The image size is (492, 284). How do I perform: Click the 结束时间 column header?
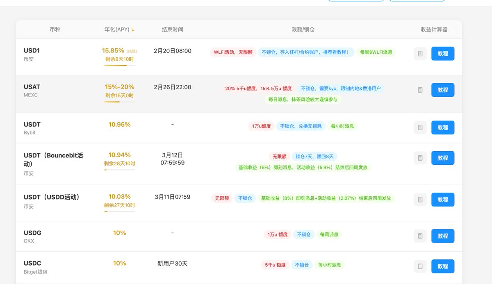[173, 30]
